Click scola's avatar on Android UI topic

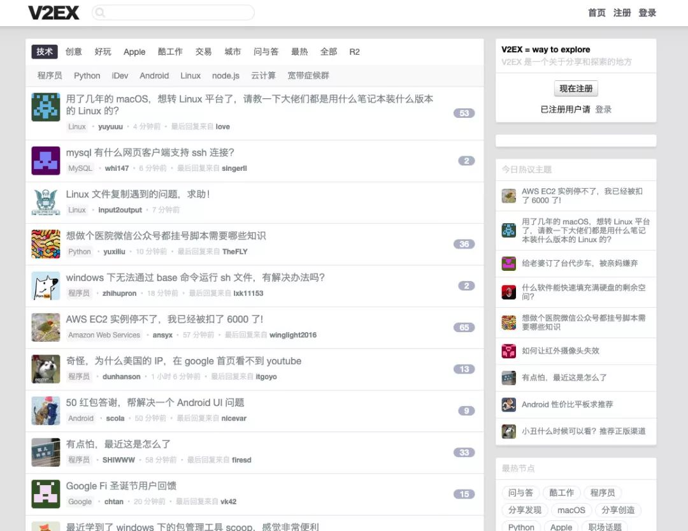tap(46, 411)
